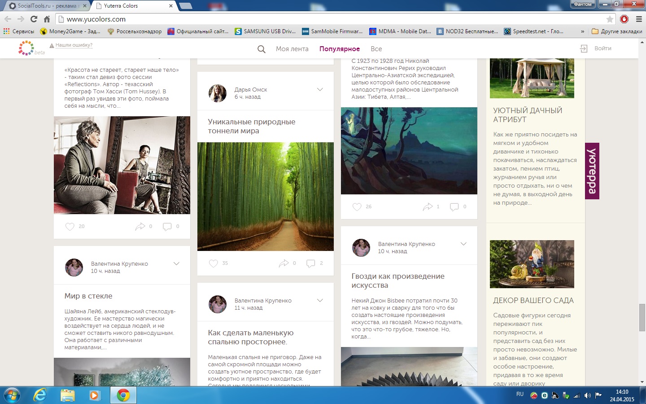Expand Дарья Омск post options chevron
The height and width of the screenshot is (404, 646).
click(x=320, y=89)
